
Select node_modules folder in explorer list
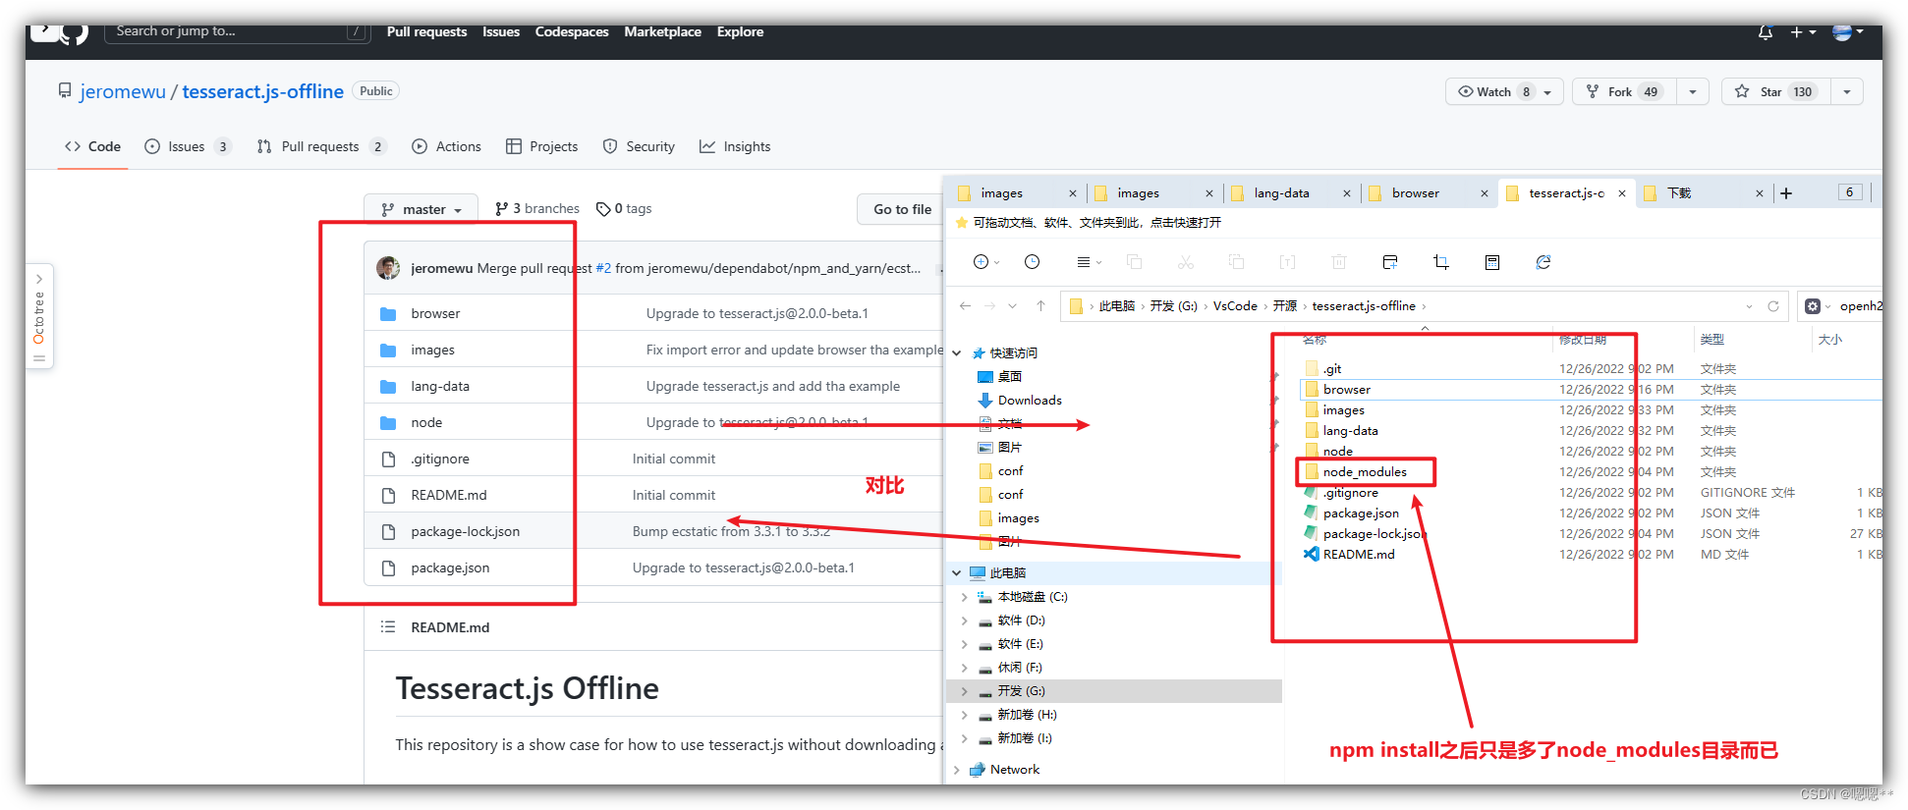[1364, 472]
